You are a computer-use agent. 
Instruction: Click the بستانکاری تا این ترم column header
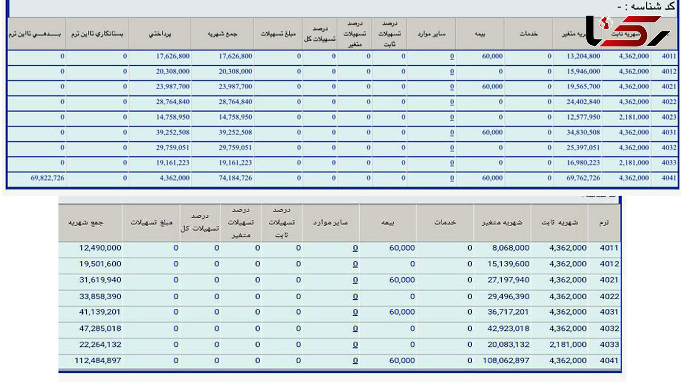point(97,34)
